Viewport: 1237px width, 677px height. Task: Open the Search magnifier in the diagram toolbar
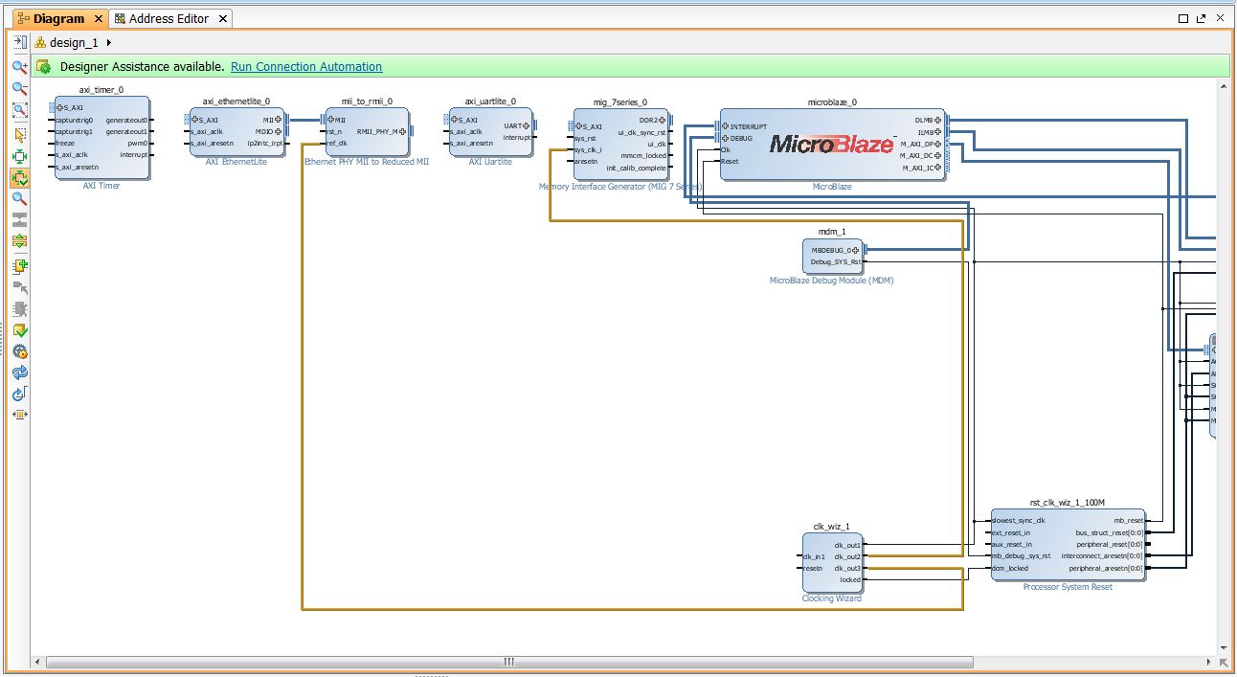(x=19, y=199)
